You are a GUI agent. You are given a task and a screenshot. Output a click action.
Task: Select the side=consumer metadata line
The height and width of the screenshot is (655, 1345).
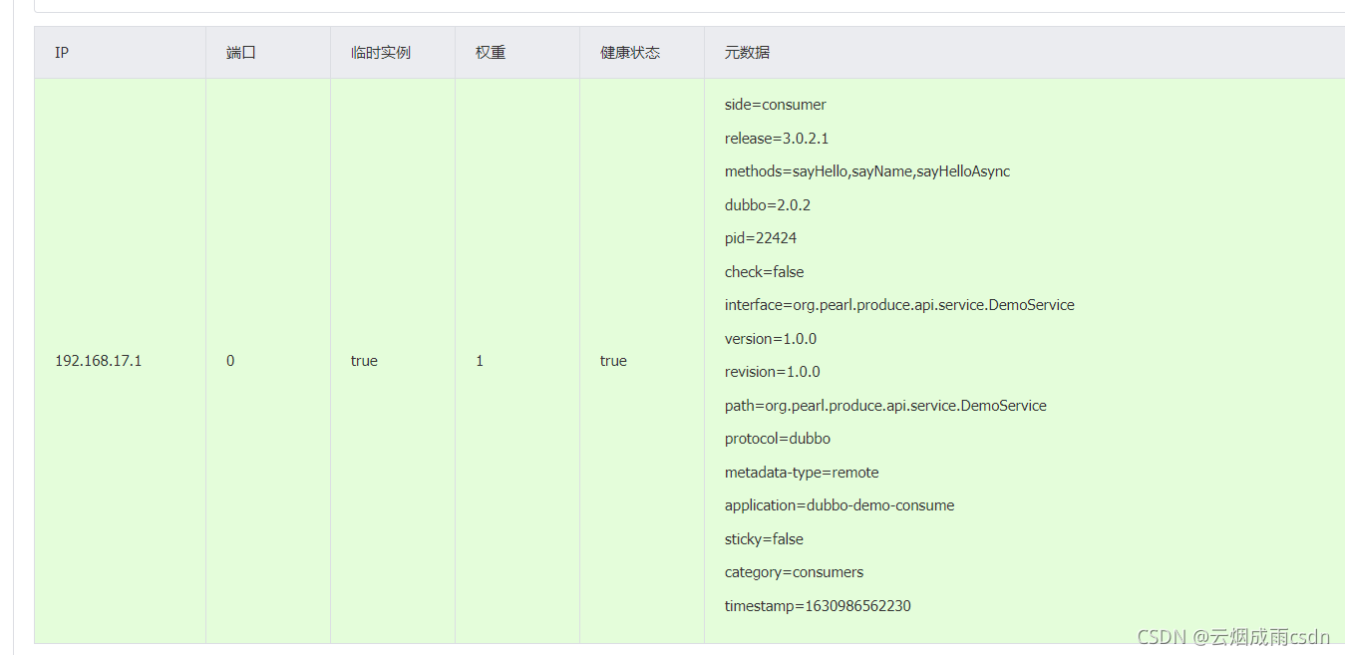pyautogui.click(x=776, y=105)
